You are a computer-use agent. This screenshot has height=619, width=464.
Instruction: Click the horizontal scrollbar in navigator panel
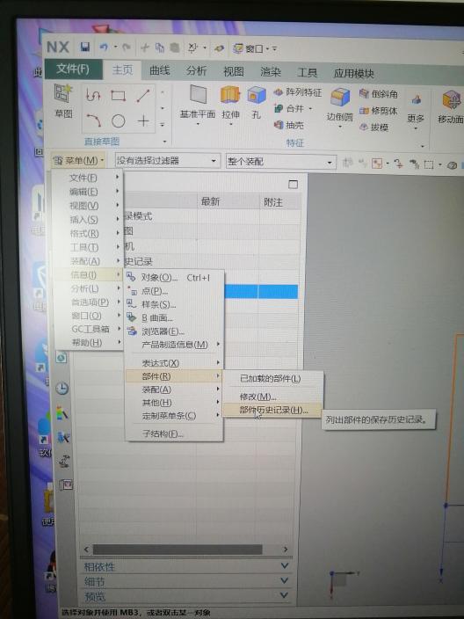tap(178, 550)
